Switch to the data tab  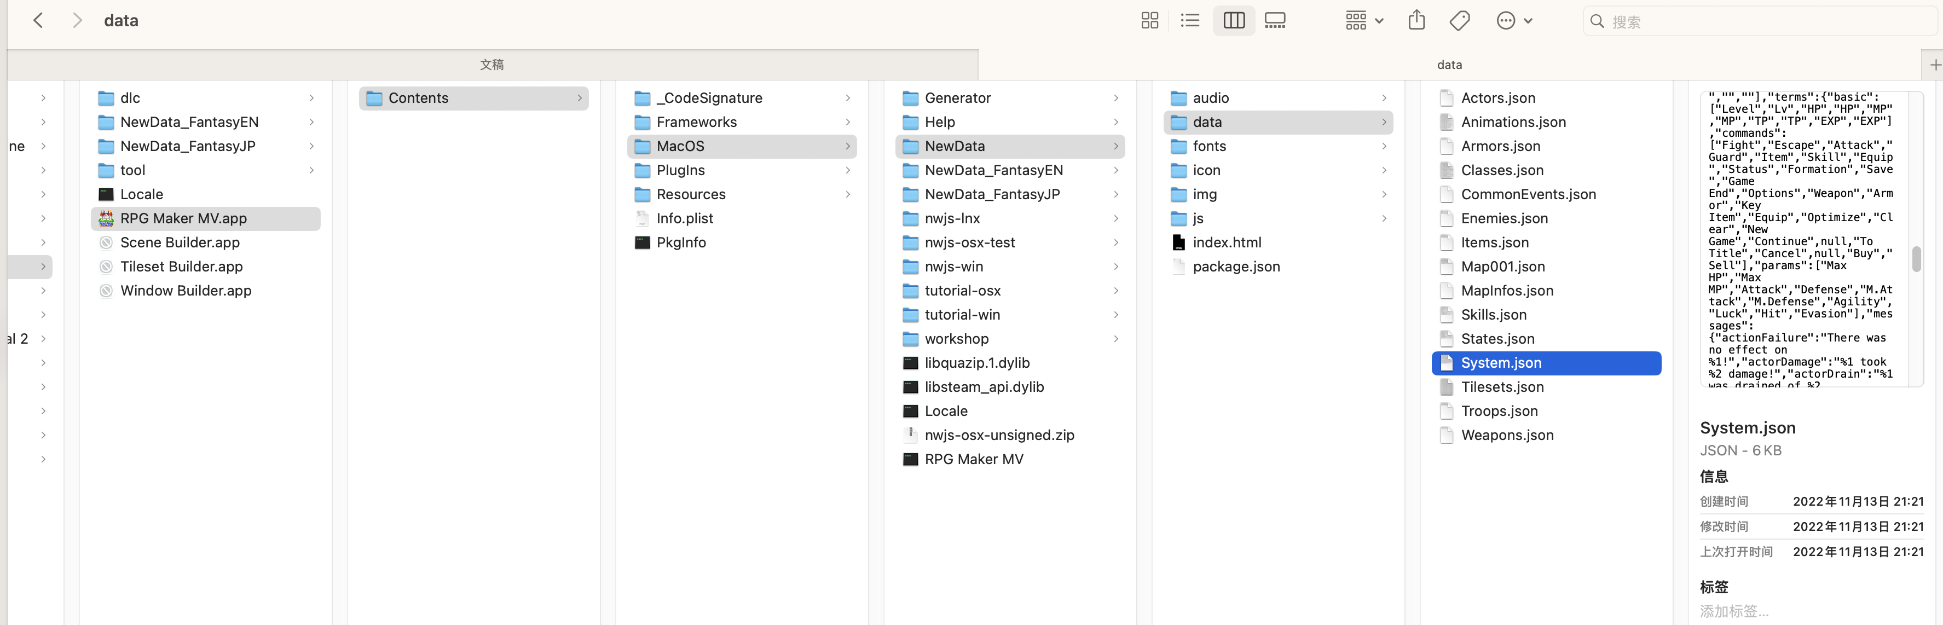pyautogui.click(x=1449, y=65)
